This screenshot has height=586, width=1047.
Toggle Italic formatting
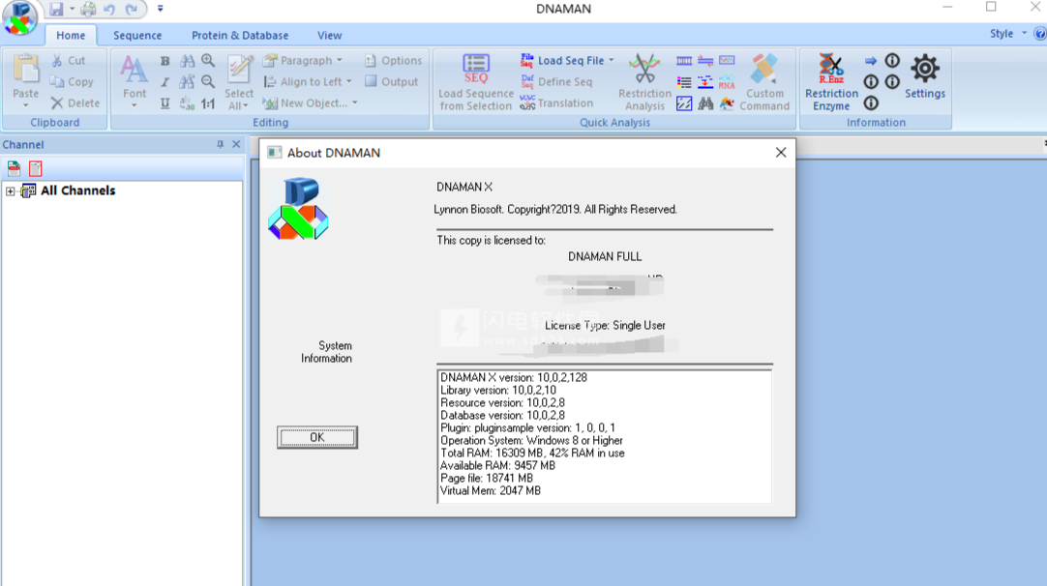pyautogui.click(x=165, y=82)
